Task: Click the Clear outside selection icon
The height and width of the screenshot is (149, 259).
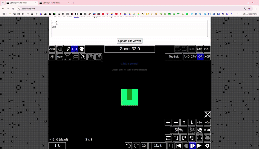Action: tap(199, 138)
